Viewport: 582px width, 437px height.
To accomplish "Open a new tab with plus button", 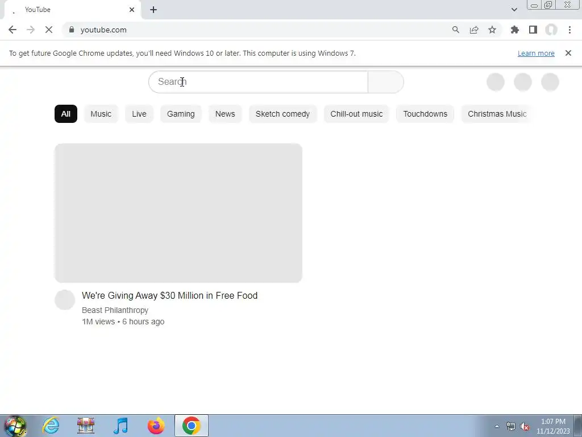I will (x=153, y=10).
